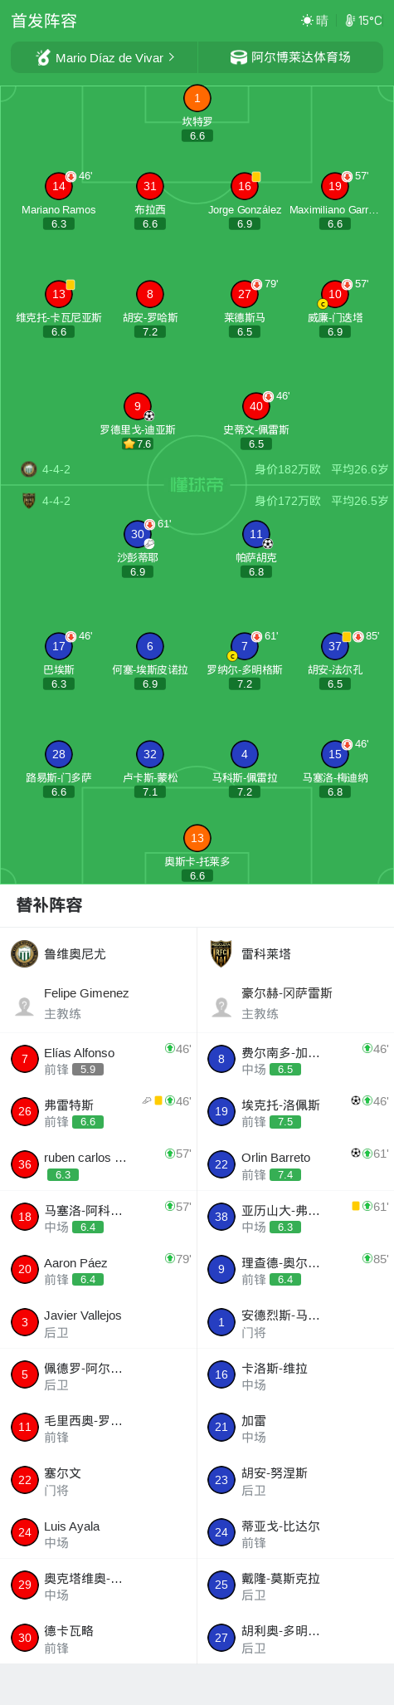
Task: Tap player 32 卢卡斯-蒙松 icon
Action: click(149, 754)
